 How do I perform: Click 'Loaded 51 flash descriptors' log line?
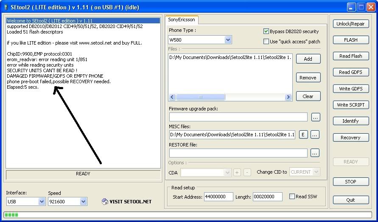click(35, 32)
